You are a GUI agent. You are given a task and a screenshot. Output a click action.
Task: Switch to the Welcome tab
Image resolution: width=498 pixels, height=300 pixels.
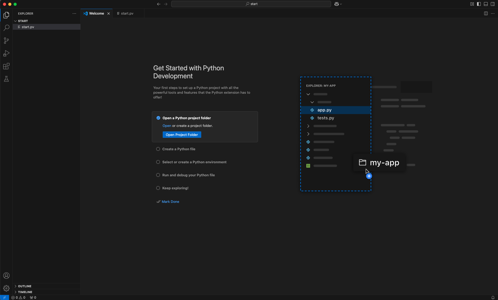[x=97, y=14]
